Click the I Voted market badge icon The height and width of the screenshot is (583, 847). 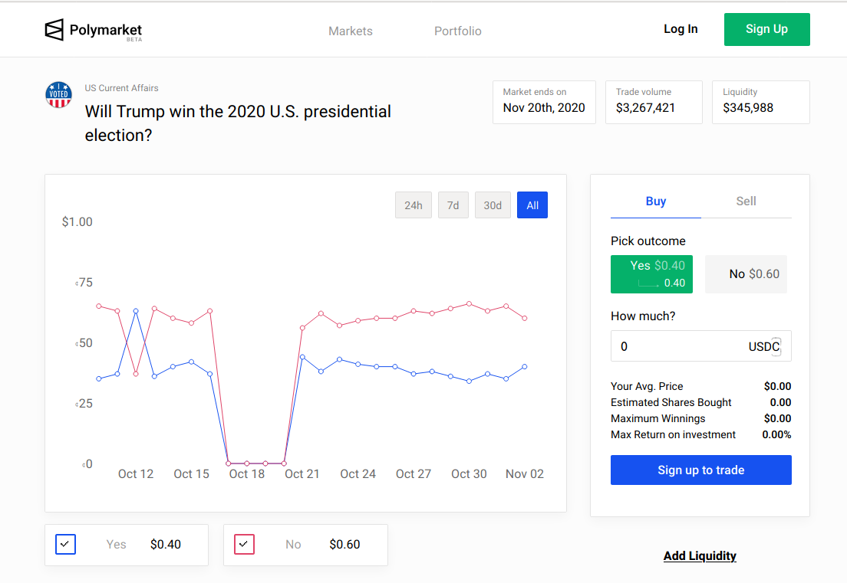(x=58, y=94)
